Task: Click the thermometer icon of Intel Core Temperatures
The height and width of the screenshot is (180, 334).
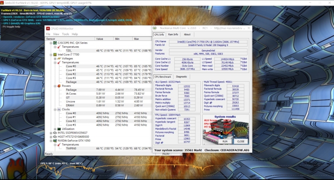Action: coord(59,63)
